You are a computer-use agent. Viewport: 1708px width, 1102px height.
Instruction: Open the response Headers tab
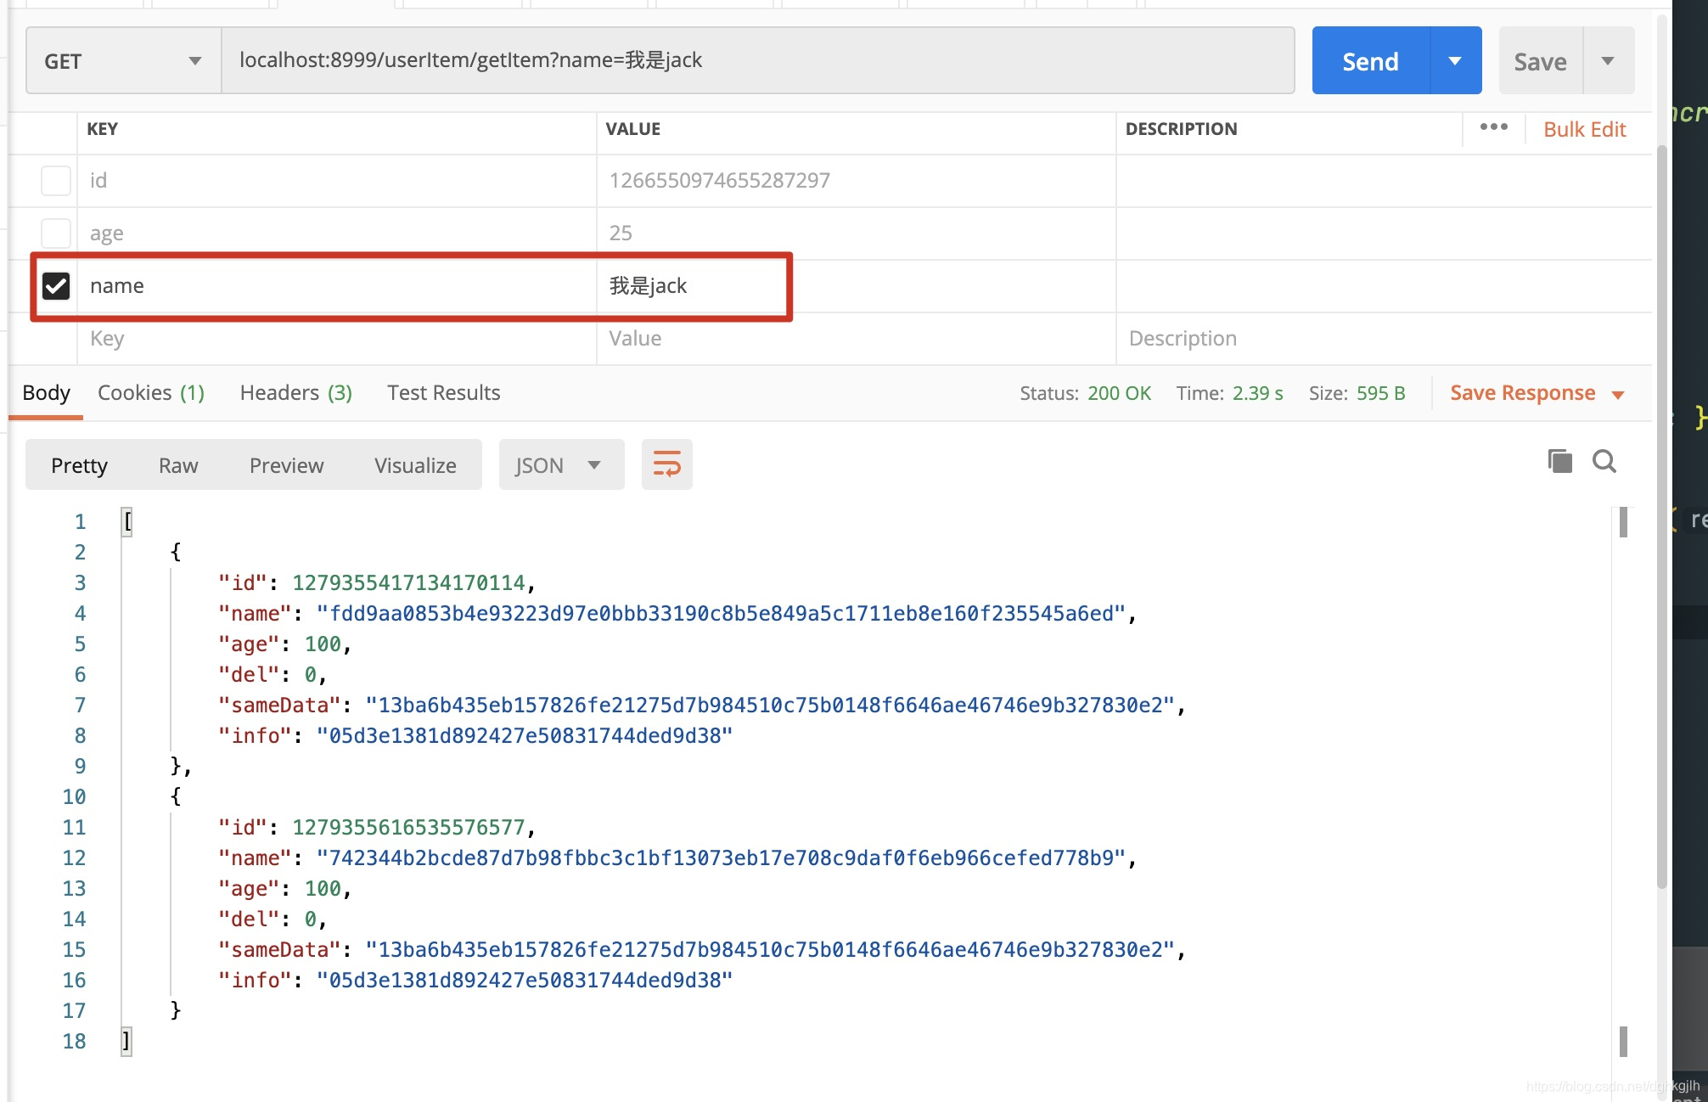pos(295,392)
